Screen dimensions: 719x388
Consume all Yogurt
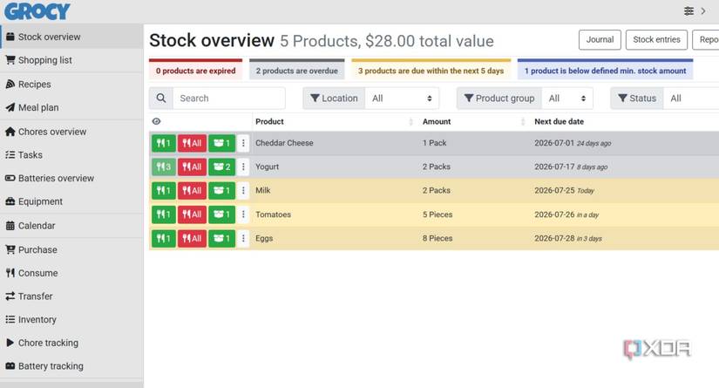(192, 167)
